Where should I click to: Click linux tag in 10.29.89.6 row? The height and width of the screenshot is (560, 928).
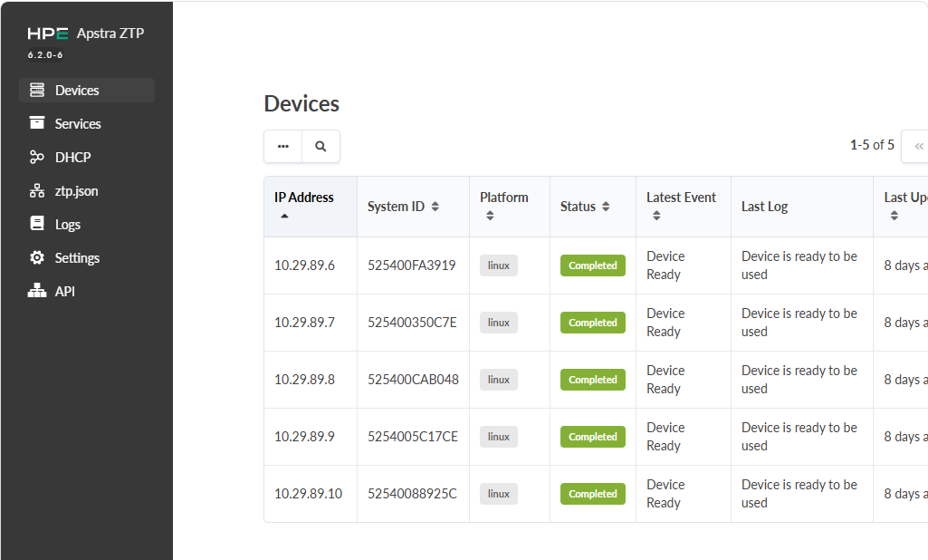498,266
